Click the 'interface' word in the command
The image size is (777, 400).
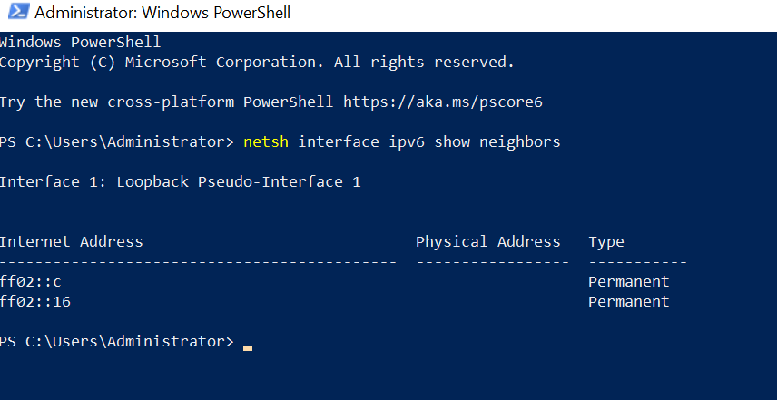(x=339, y=142)
